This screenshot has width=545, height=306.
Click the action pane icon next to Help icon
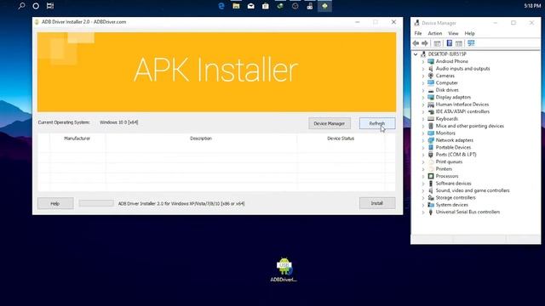tap(459, 43)
